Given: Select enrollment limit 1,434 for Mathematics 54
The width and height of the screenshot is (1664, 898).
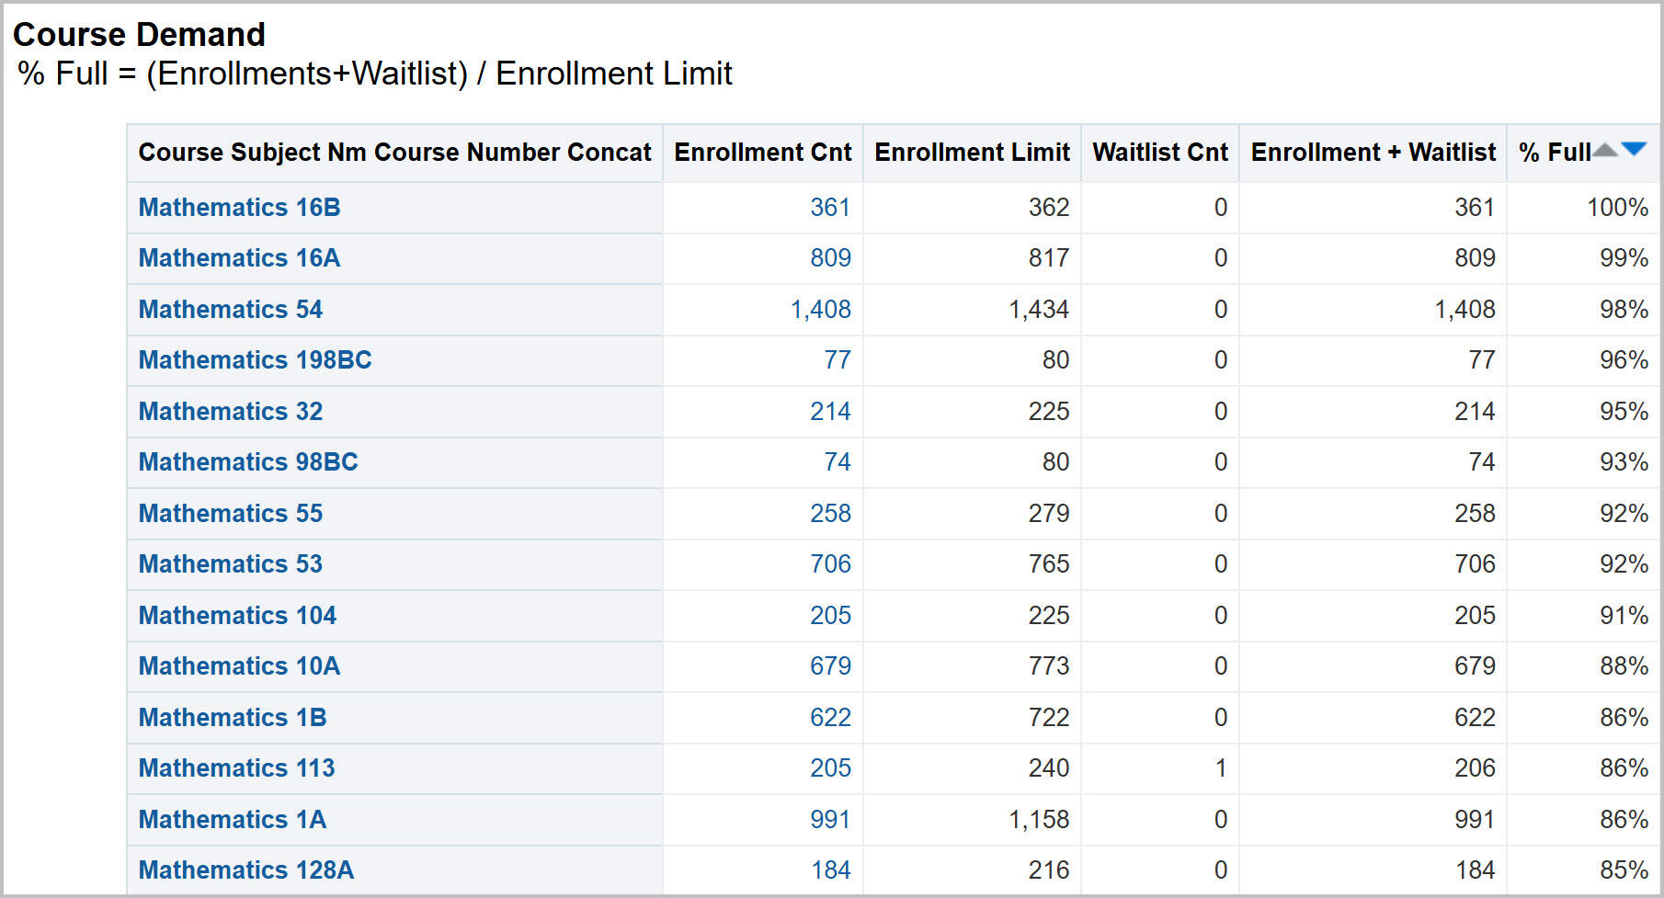Looking at the screenshot, I should (x=1039, y=309).
